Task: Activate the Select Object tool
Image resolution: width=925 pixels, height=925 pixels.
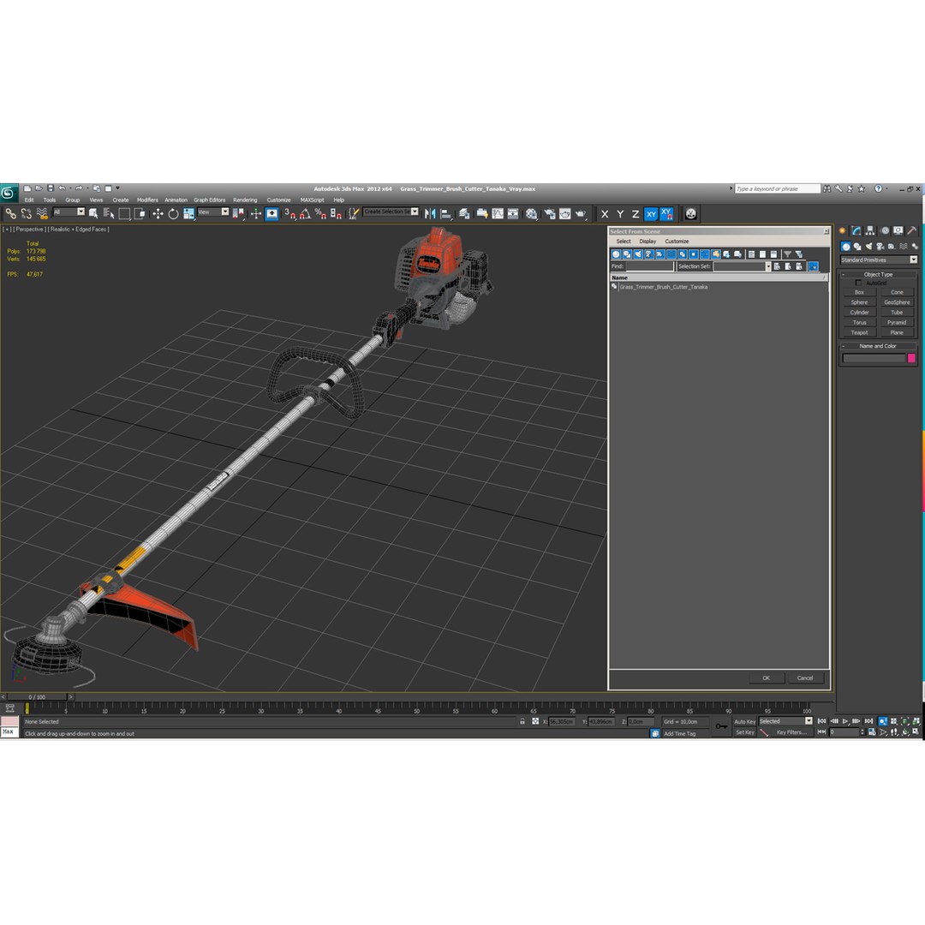Action: (93, 213)
